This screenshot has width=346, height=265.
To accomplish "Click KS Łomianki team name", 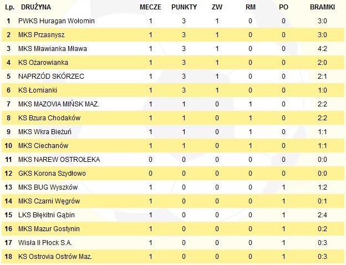I will (38, 90).
